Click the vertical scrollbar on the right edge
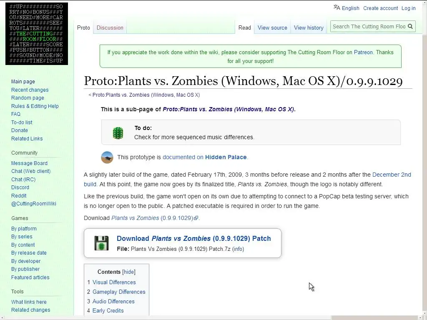Image resolution: width=427 pixels, height=320 pixels. 424,158
